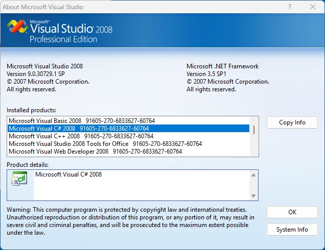Click the Visual C# product icon
Viewport: 325px width, 250px height.
19,179
